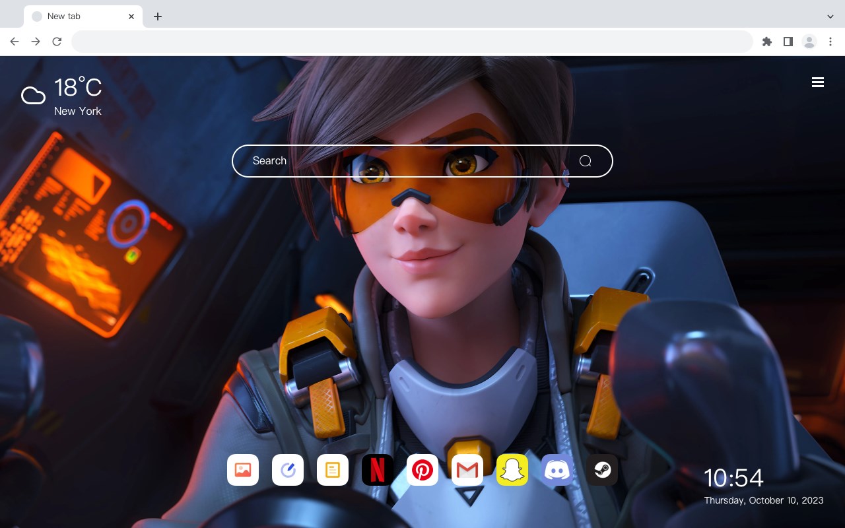Open the Snapchat shortcut
Viewport: 845px width, 528px height.
click(x=512, y=470)
